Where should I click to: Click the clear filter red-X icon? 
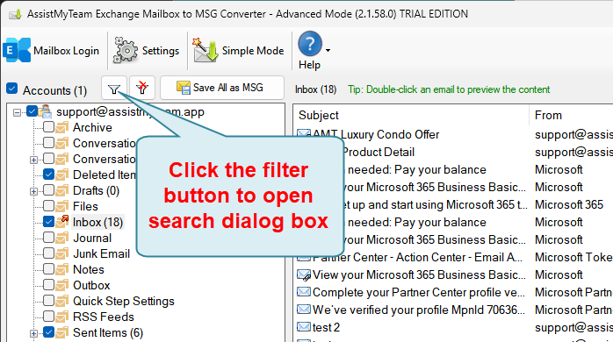click(x=142, y=89)
